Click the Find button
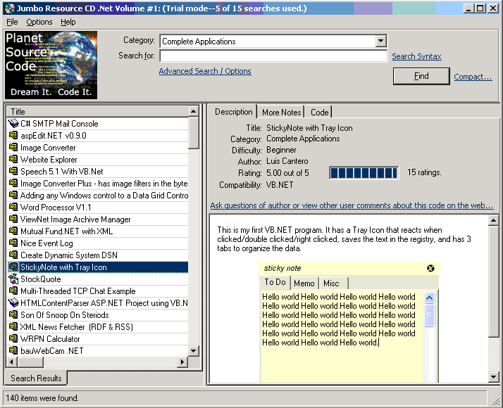The image size is (503, 408). click(x=421, y=76)
